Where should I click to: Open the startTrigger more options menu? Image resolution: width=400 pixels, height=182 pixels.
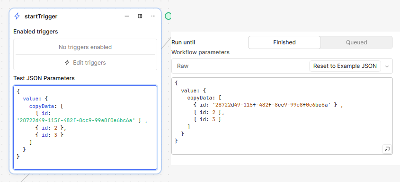153,17
